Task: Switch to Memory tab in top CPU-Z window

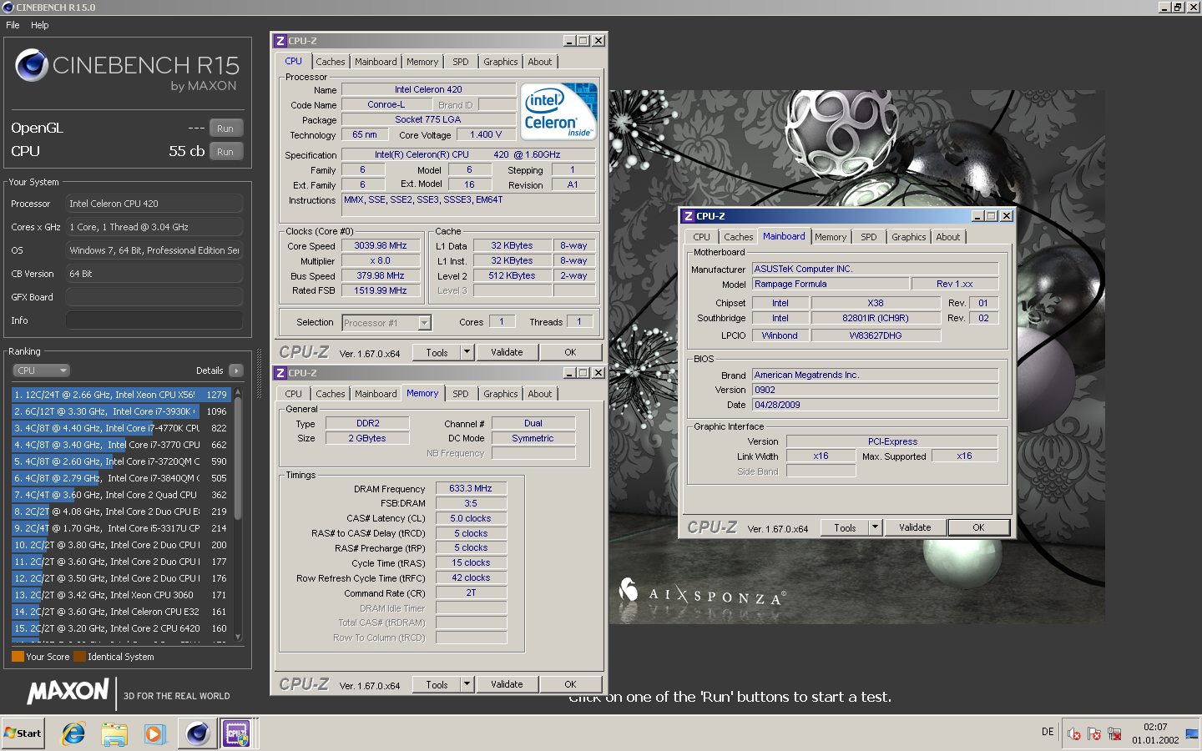Action: click(422, 62)
